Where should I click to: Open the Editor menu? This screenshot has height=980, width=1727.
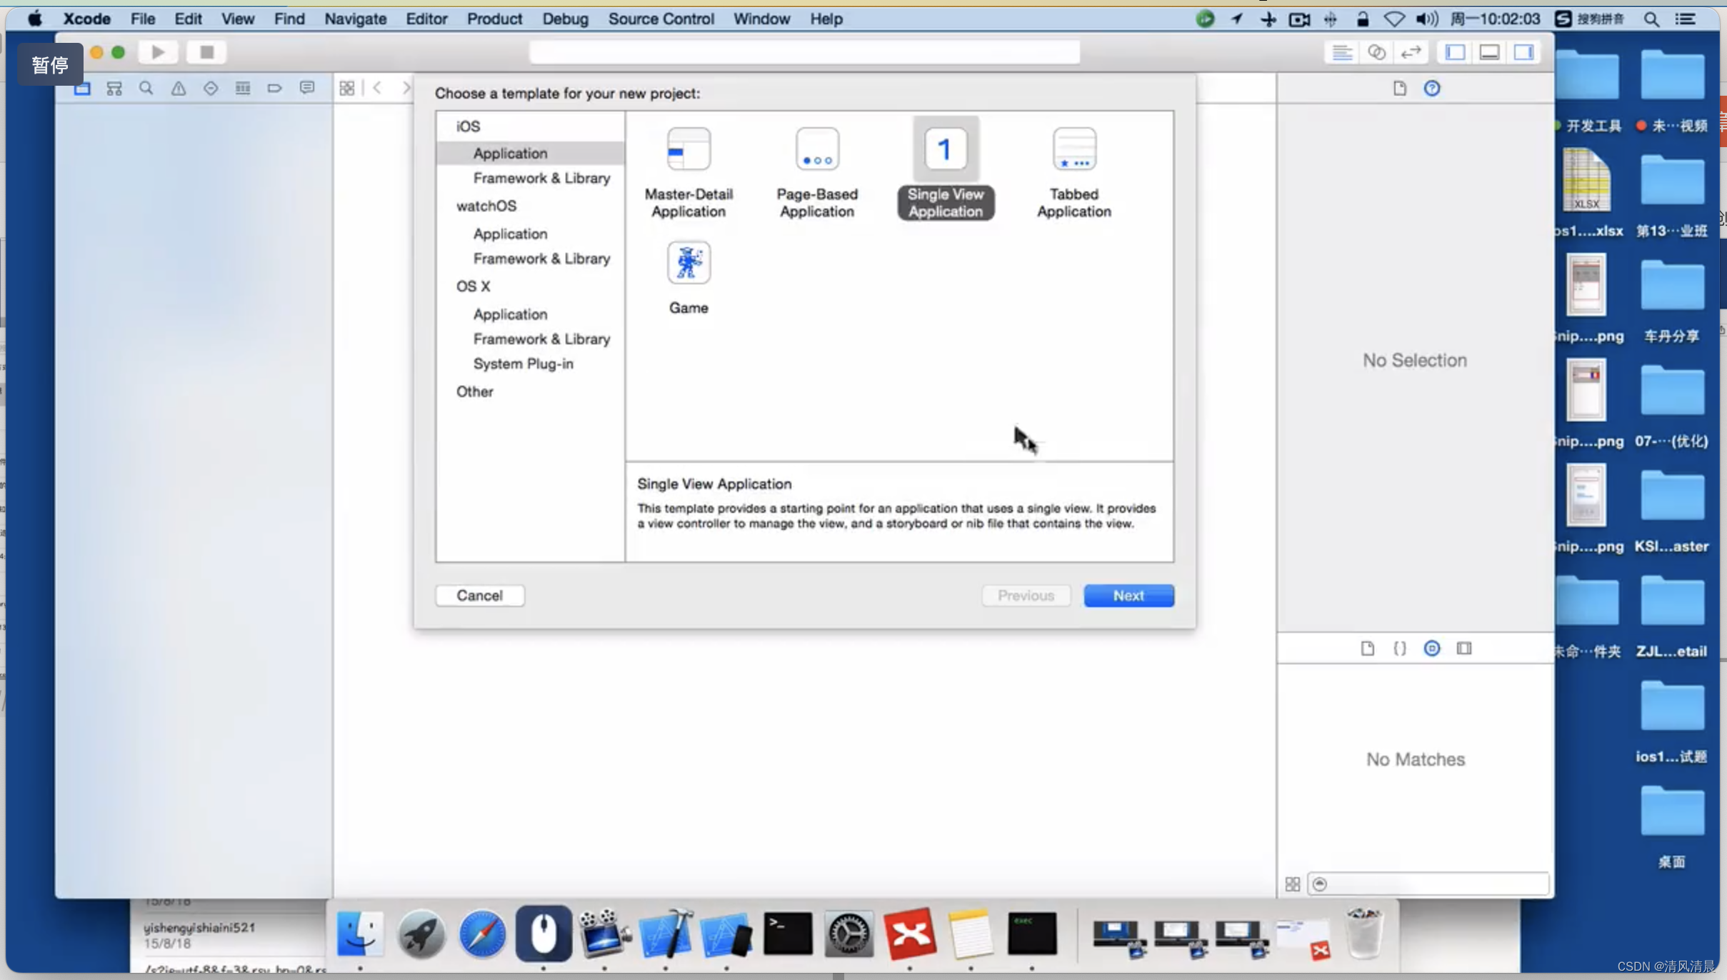point(426,19)
